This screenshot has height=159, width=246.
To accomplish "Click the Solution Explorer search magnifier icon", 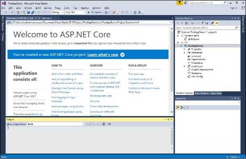I will pyautogui.click(x=237, y=28).
